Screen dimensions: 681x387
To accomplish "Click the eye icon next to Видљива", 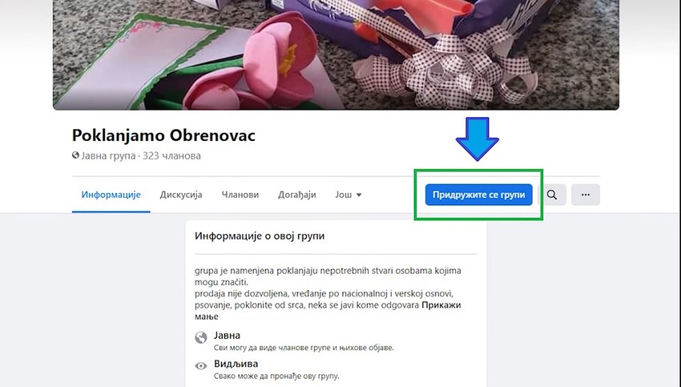I will click(200, 366).
